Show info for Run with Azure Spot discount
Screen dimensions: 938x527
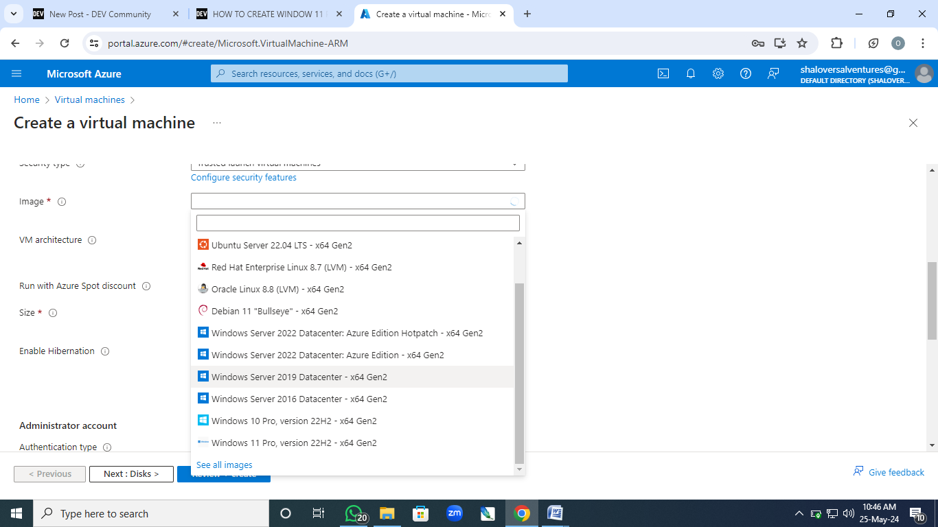146,286
